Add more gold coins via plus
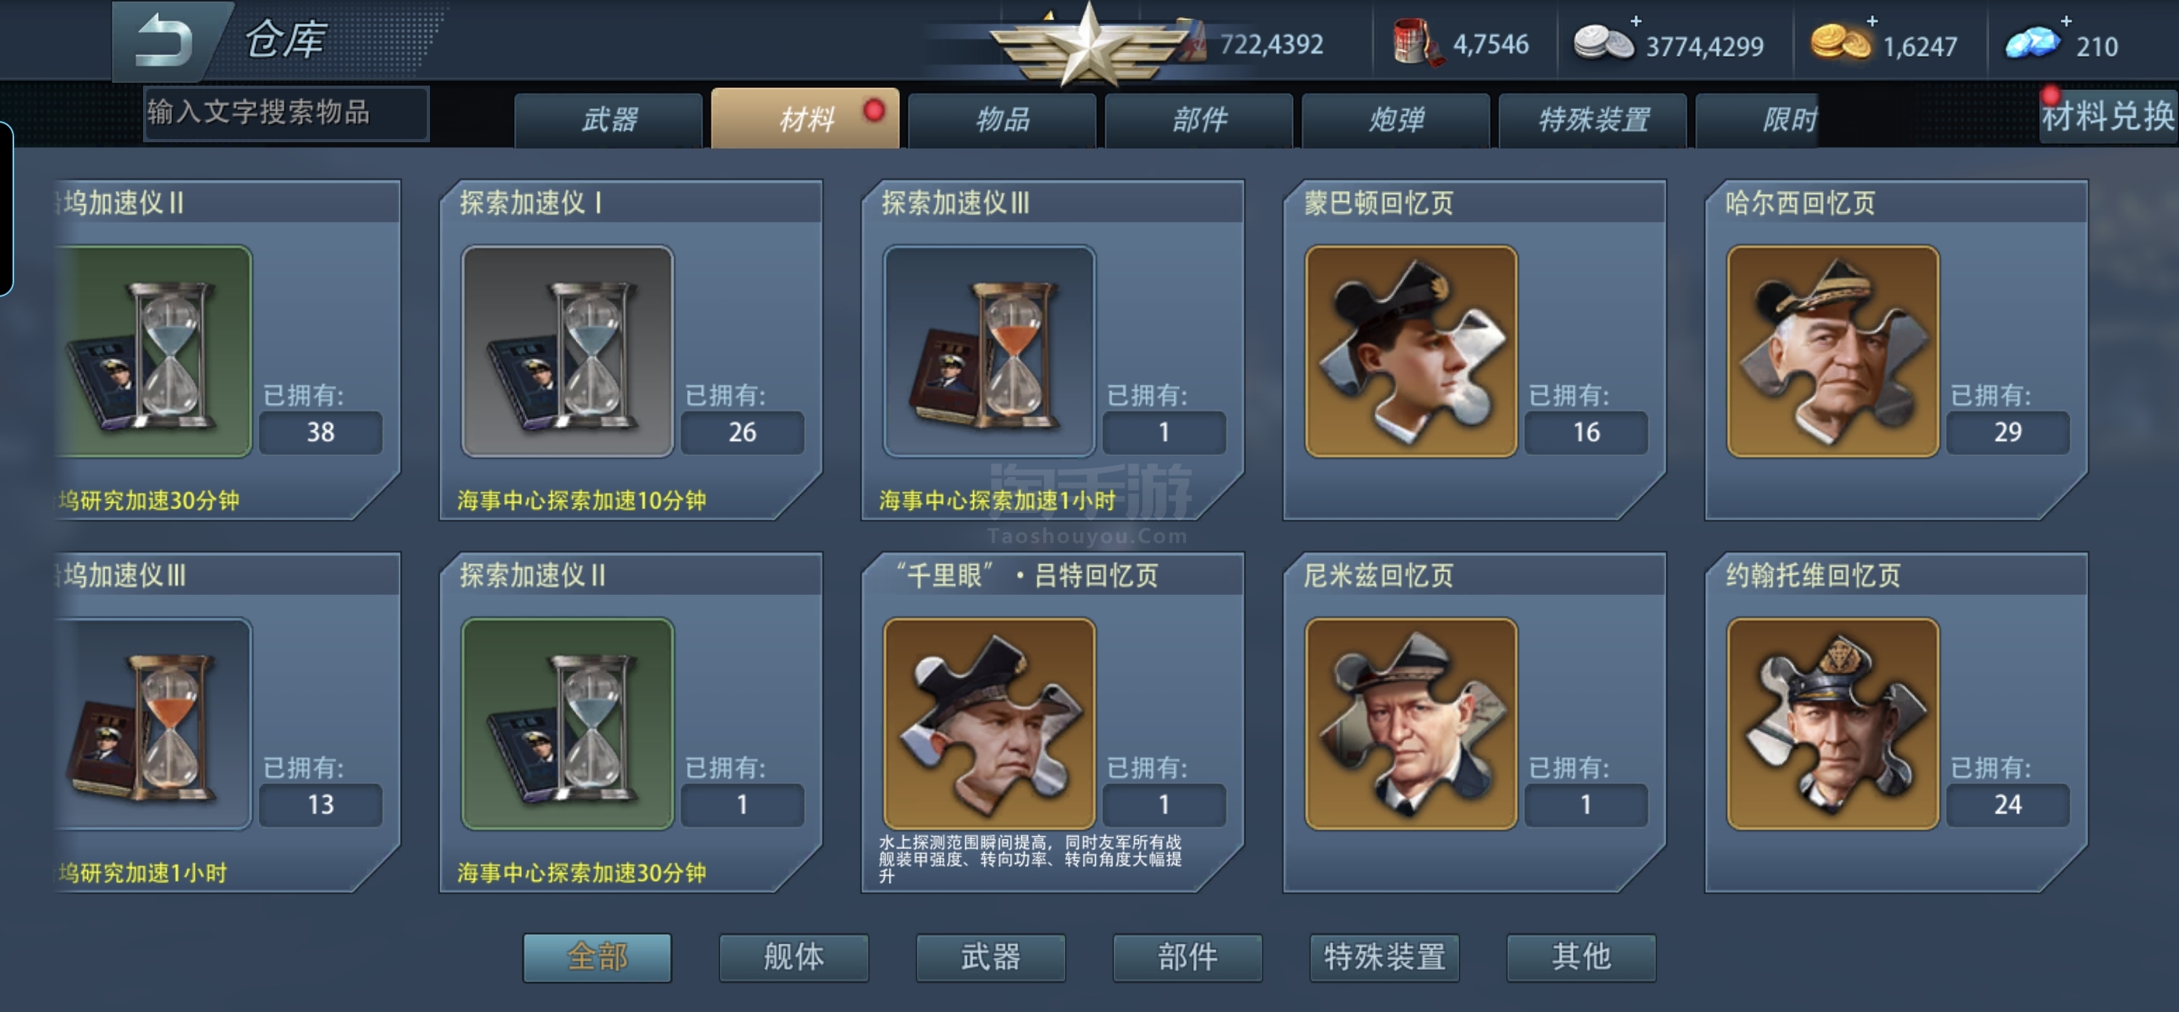Viewport: 2179px width, 1012px height. click(1872, 21)
